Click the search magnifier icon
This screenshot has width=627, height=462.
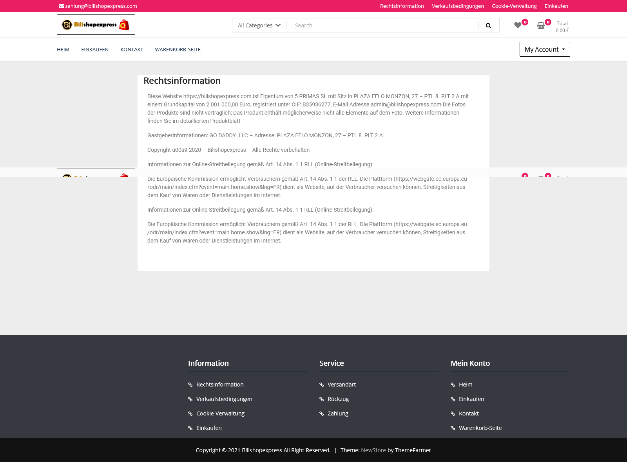coord(488,25)
